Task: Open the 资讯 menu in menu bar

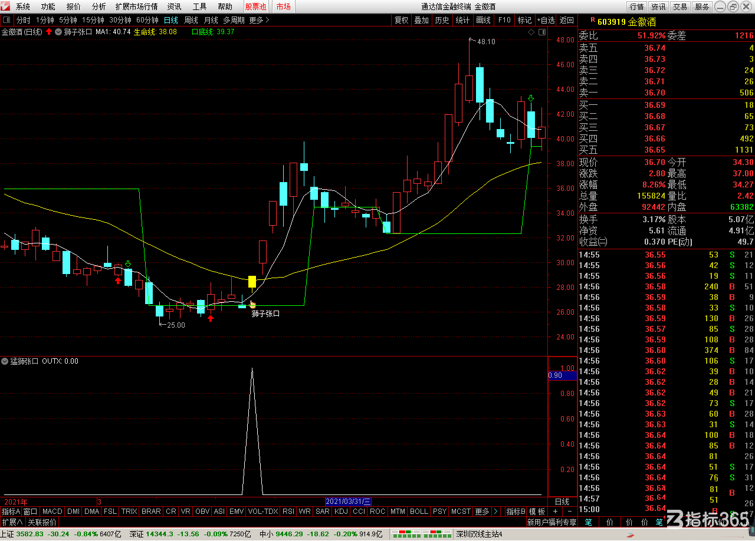Action: (x=174, y=7)
